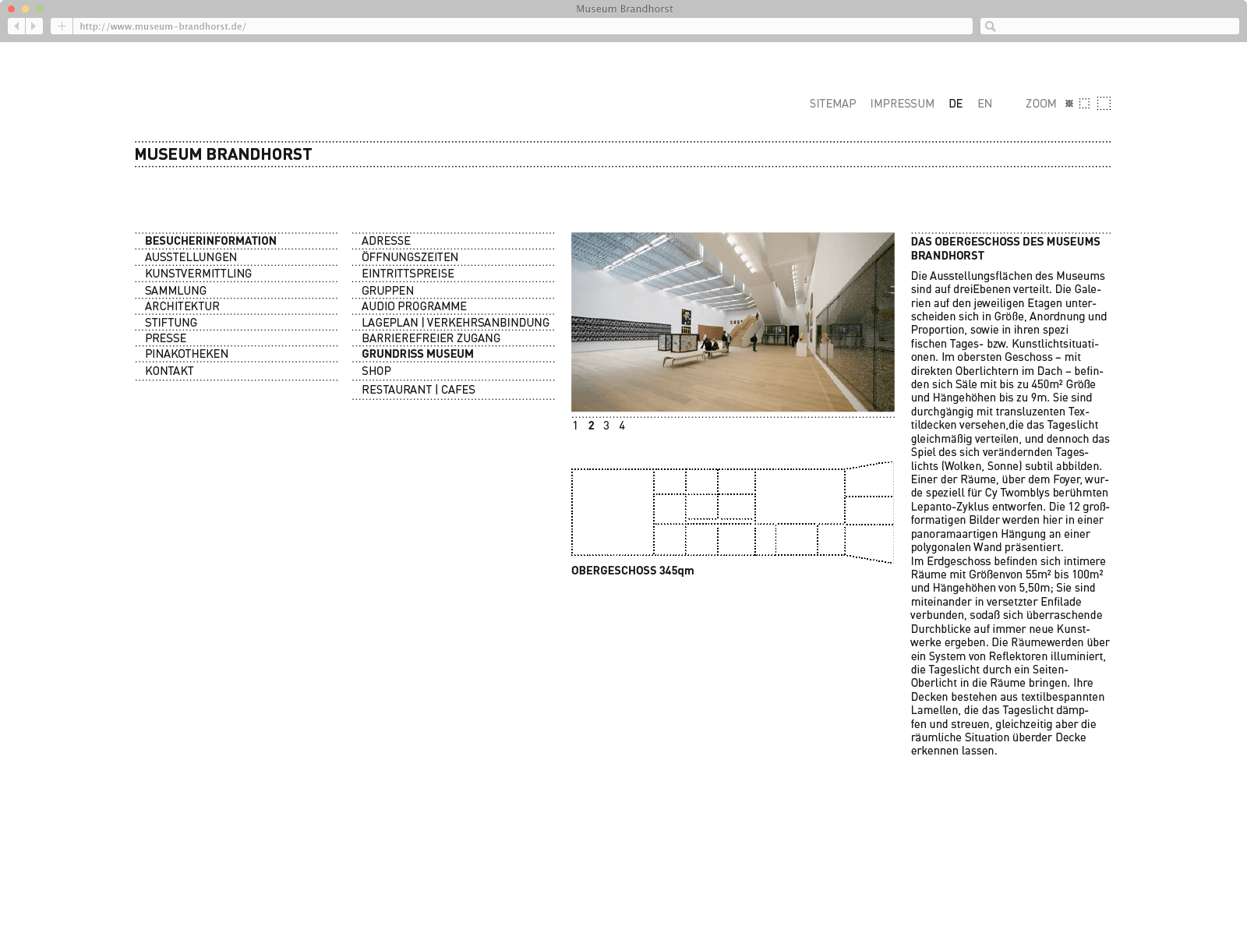
Task: Open the IMPRESSUM link
Action: tap(902, 104)
